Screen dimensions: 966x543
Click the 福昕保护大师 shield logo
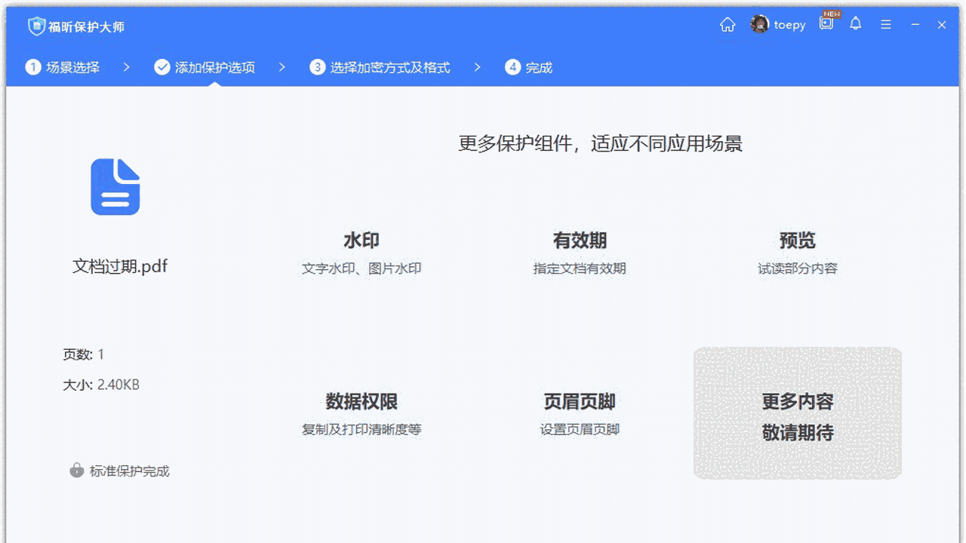[x=35, y=25]
